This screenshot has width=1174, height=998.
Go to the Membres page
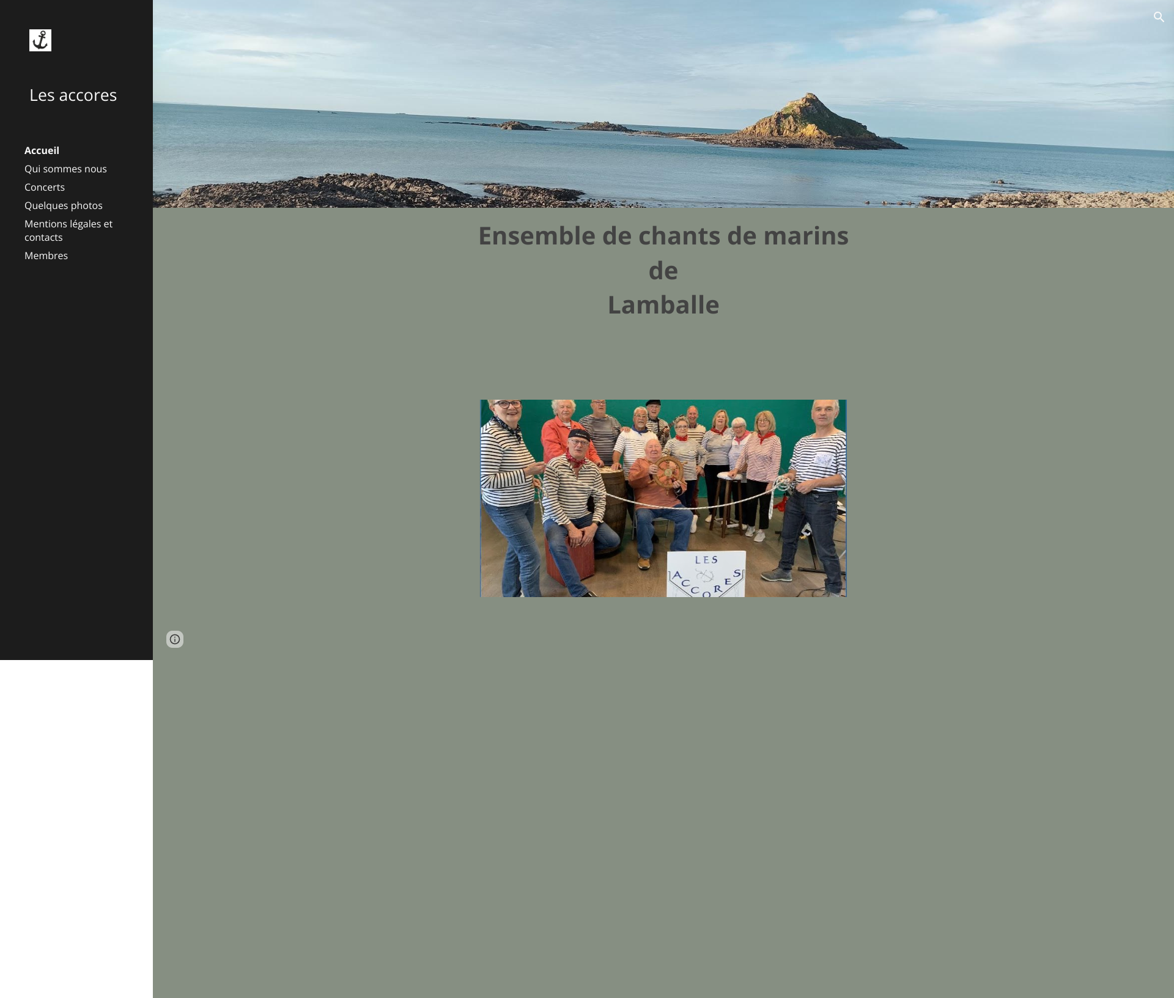click(46, 255)
